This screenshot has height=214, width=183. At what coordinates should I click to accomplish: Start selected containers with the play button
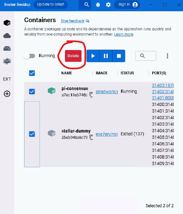pyautogui.click(x=93, y=56)
